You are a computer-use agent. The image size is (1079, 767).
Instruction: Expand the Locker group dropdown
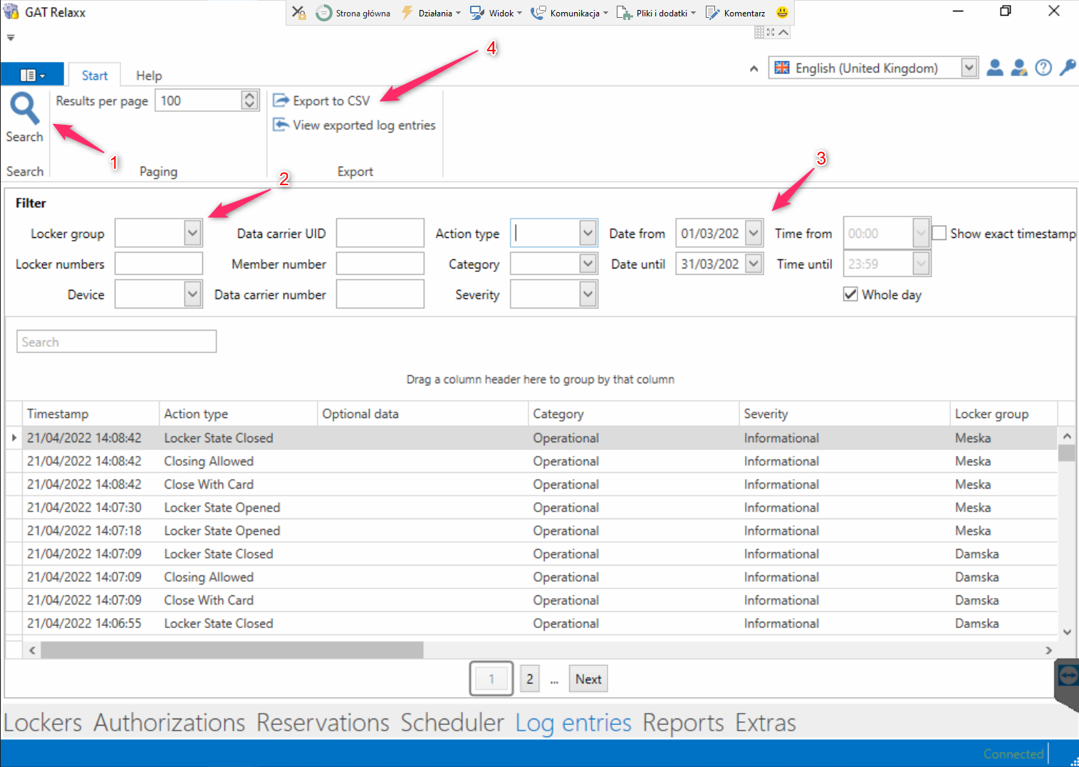(x=192, y=234)
